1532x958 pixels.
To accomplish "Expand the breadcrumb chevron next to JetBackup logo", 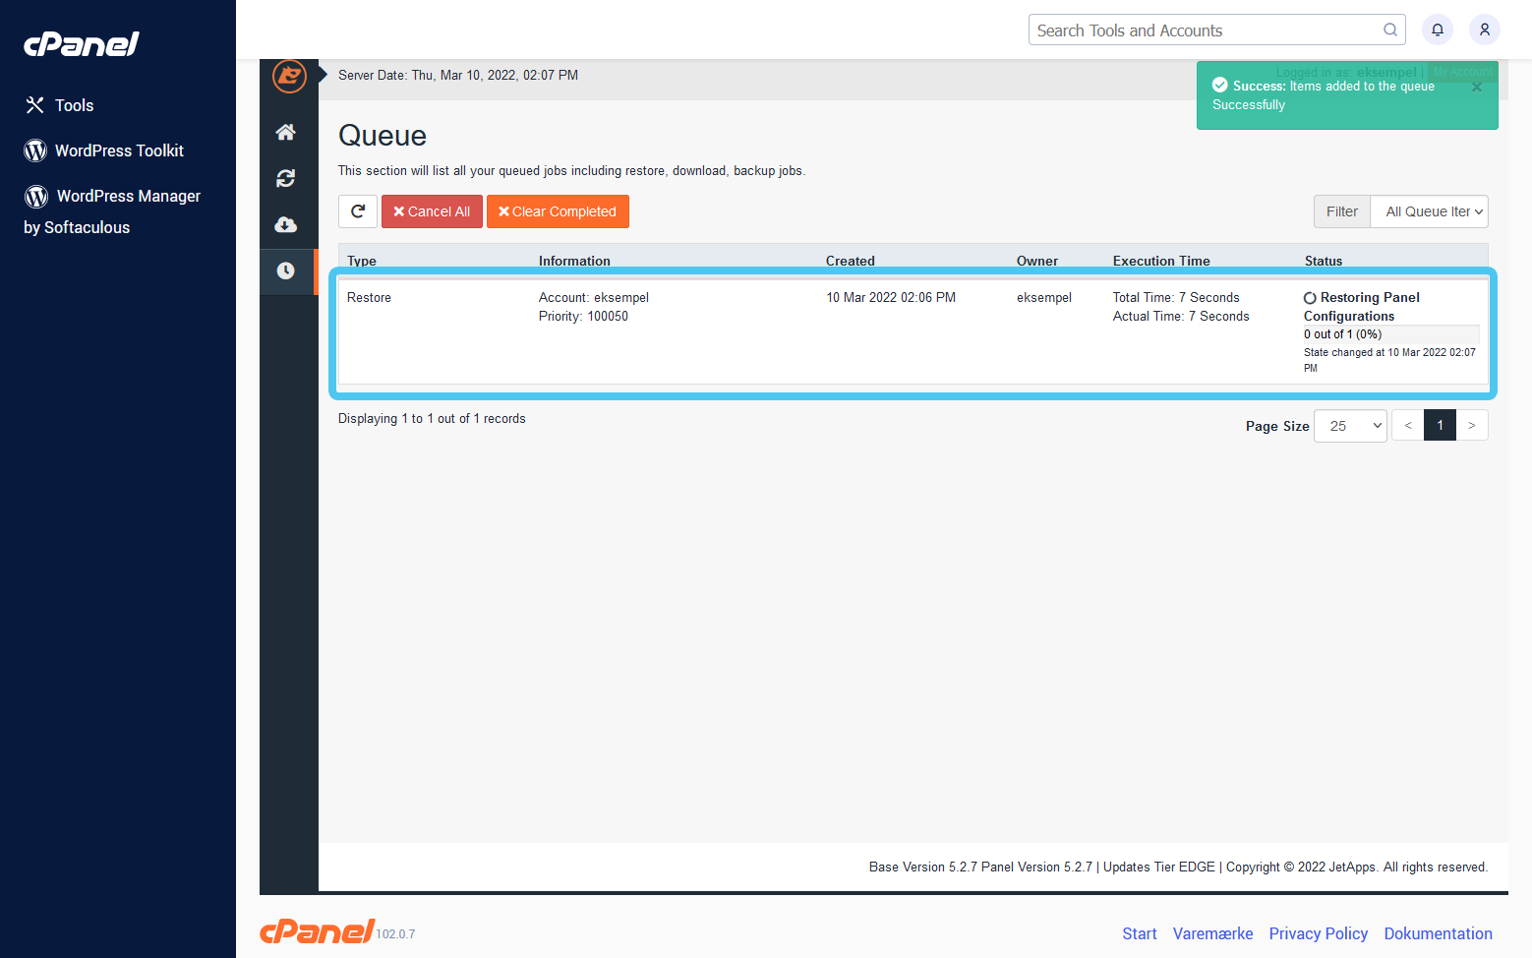I will (x=322, y=76).
